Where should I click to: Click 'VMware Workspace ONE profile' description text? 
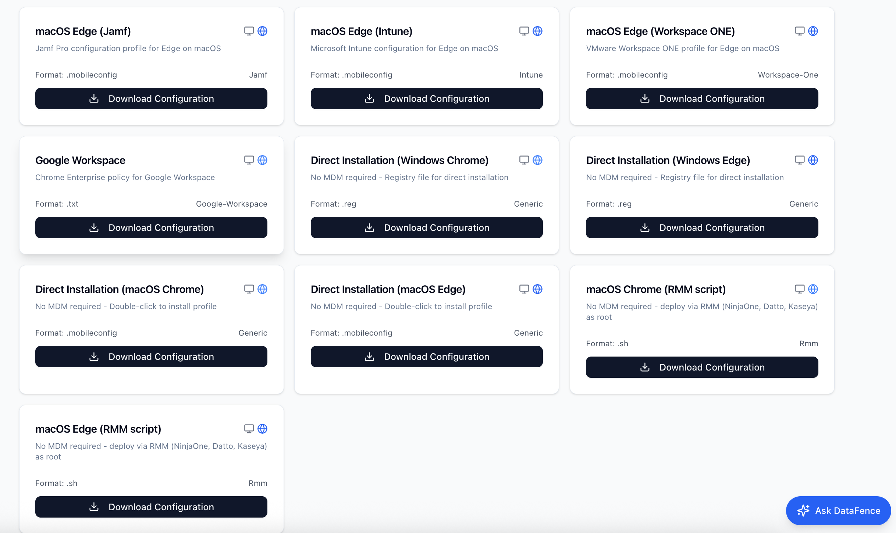coord(683,49)
